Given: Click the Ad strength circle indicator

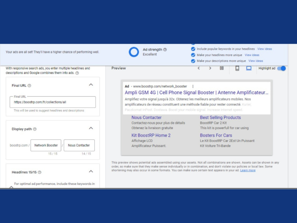Looking at the screenshot, I should (x=134, y=52).
